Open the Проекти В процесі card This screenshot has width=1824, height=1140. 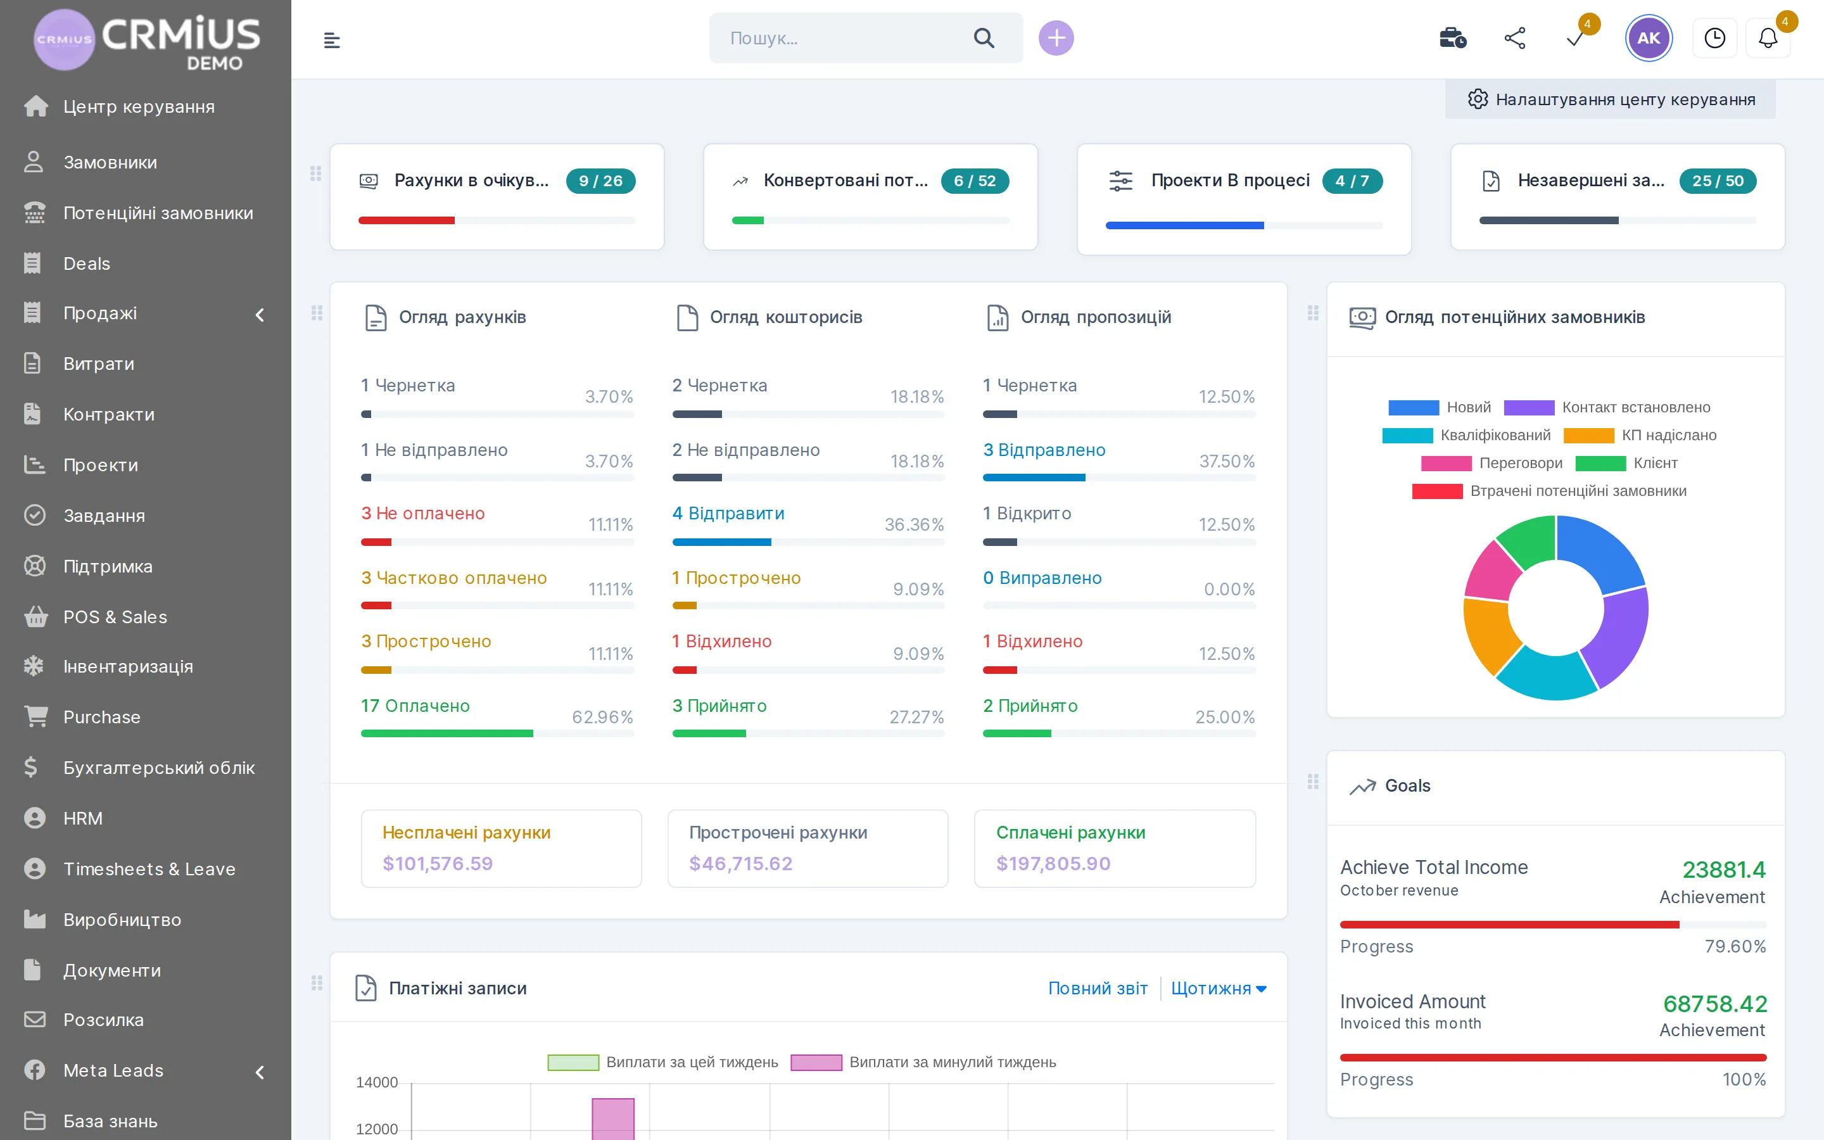tap(1244, 199)
